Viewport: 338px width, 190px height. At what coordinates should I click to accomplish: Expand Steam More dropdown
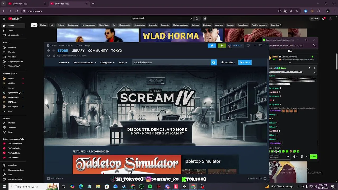point(123,63)
